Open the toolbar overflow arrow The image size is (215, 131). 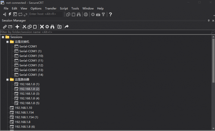tap(214, 16)
